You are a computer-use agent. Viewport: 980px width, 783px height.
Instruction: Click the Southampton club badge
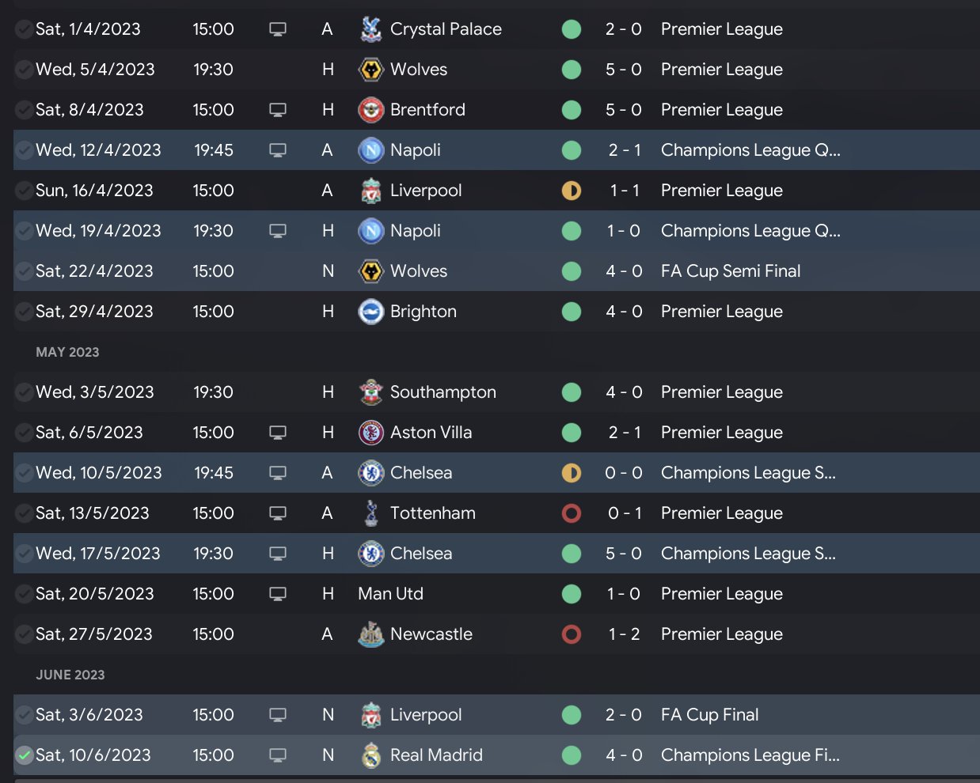tap(370, 392)
